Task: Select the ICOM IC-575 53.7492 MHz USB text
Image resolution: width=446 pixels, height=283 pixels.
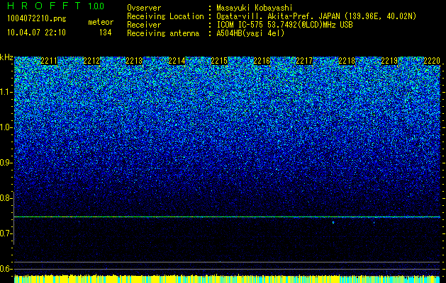Action: [284, 25]
